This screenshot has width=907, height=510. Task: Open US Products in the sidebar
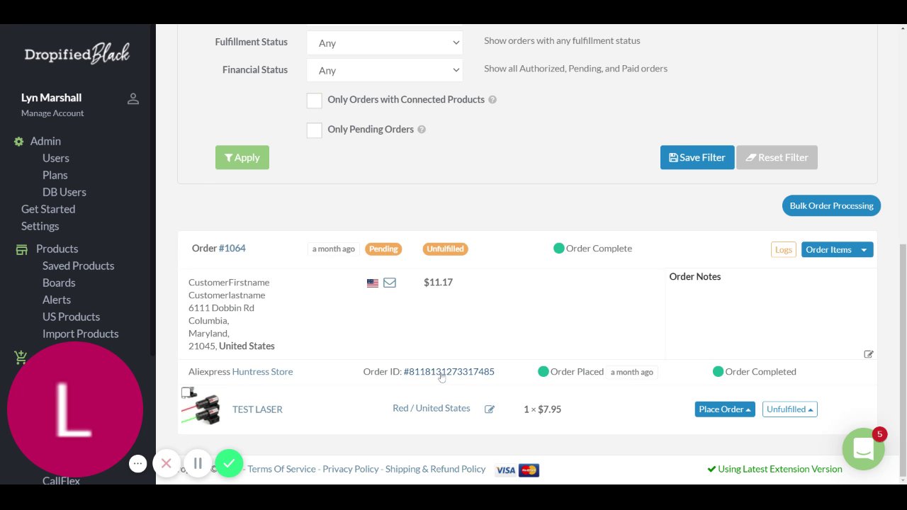71,317
